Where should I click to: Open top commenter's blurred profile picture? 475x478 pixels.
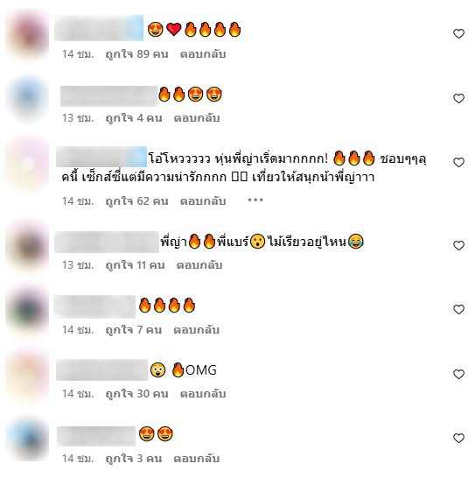(27, 35)
